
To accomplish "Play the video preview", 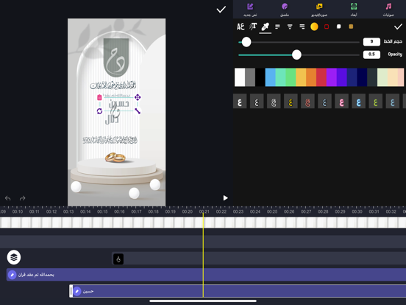I will click(225, 198).
